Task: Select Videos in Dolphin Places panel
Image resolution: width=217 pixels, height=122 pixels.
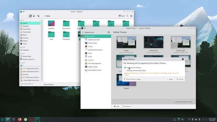Action: coord(30,41)
